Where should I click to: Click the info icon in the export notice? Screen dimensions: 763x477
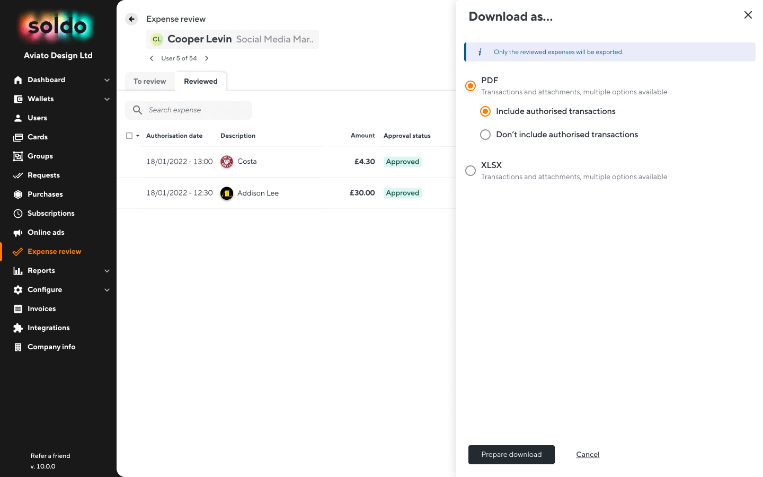(x=480, y=52)
